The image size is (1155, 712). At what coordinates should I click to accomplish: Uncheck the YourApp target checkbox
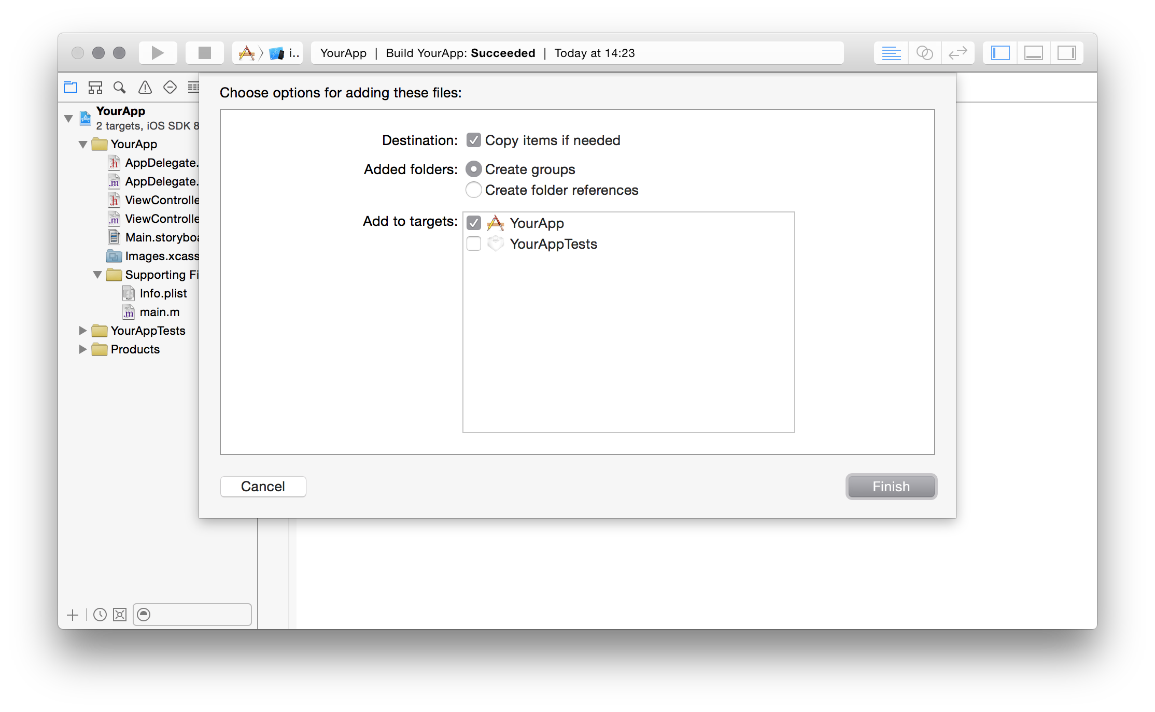474,223
